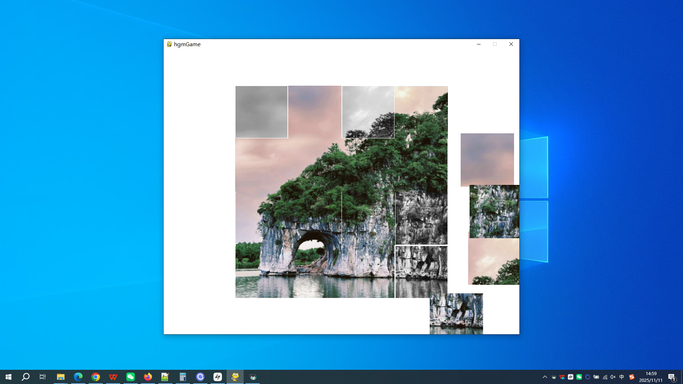Image resolution: width=683 pixels, height=384 pixels.
Task: Open Google Chrome from the taskbar
Action: 95,377
